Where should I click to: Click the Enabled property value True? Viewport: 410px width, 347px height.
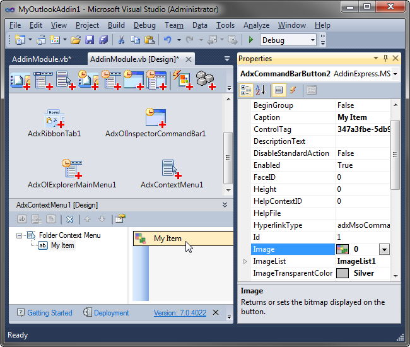345,165
